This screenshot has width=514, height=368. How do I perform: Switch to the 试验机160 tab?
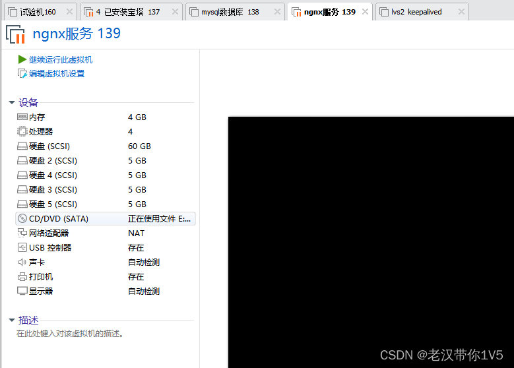click(x=40, y=12)
